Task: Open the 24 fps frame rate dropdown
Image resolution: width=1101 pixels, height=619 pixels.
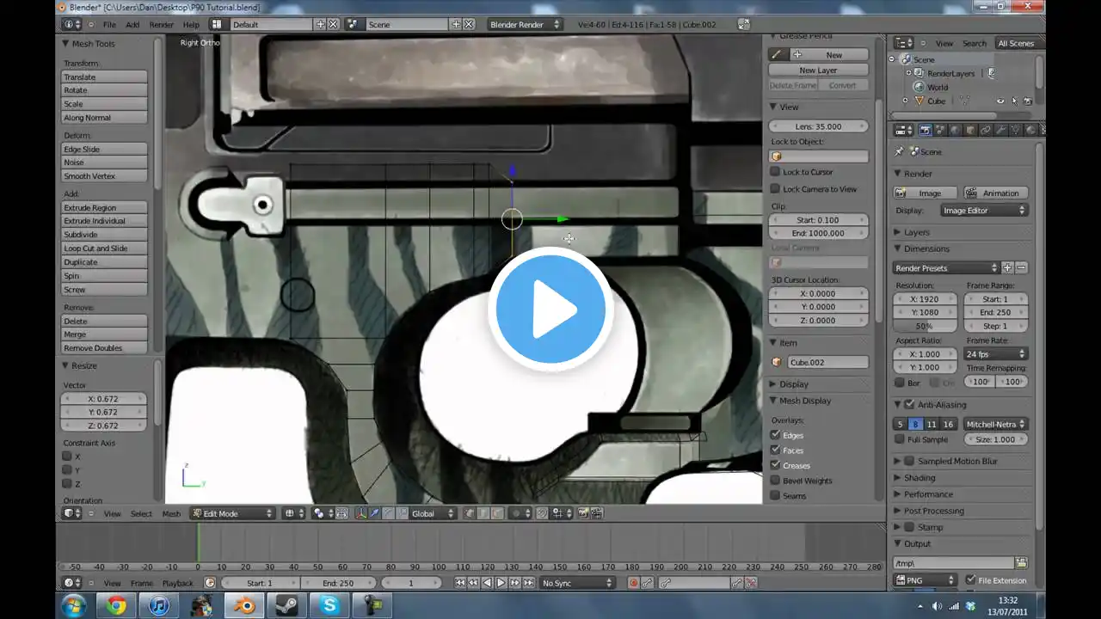Action: click(996, 353)
